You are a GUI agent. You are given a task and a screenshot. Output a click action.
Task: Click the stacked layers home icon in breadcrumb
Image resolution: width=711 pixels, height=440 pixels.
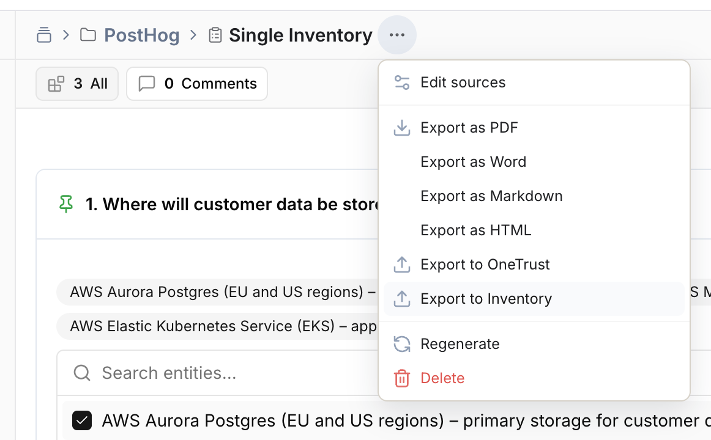[x=44, y=35]
